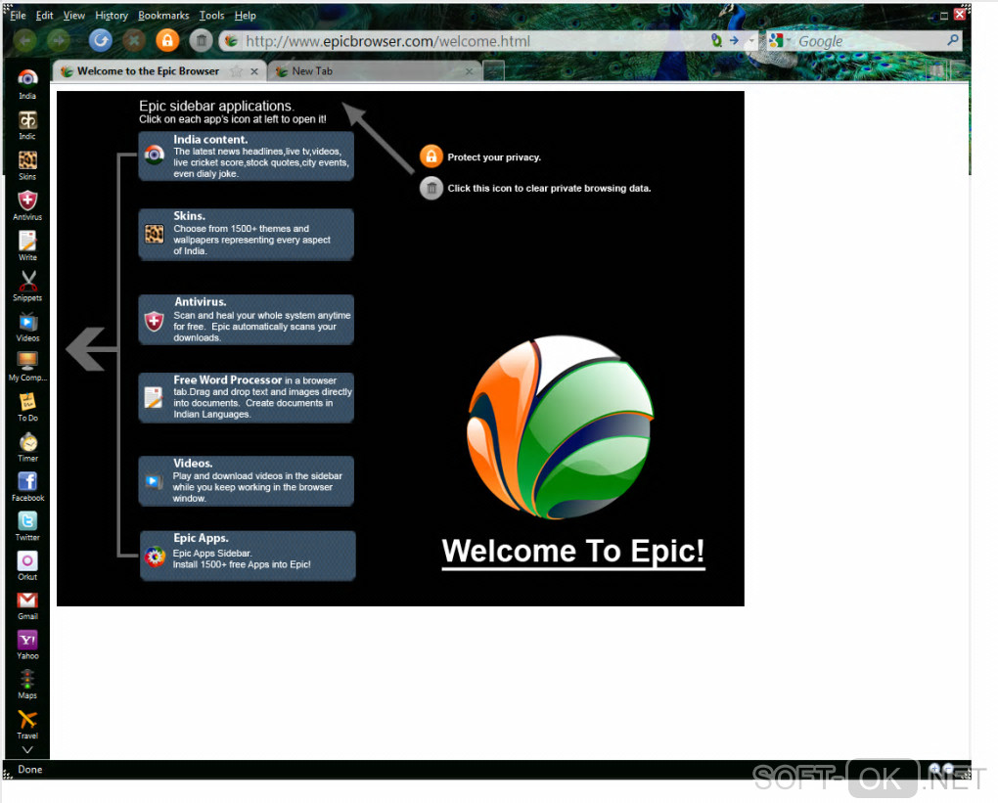
Task: Click the Skins card on welcome page
Action: (x=247, y=234)
